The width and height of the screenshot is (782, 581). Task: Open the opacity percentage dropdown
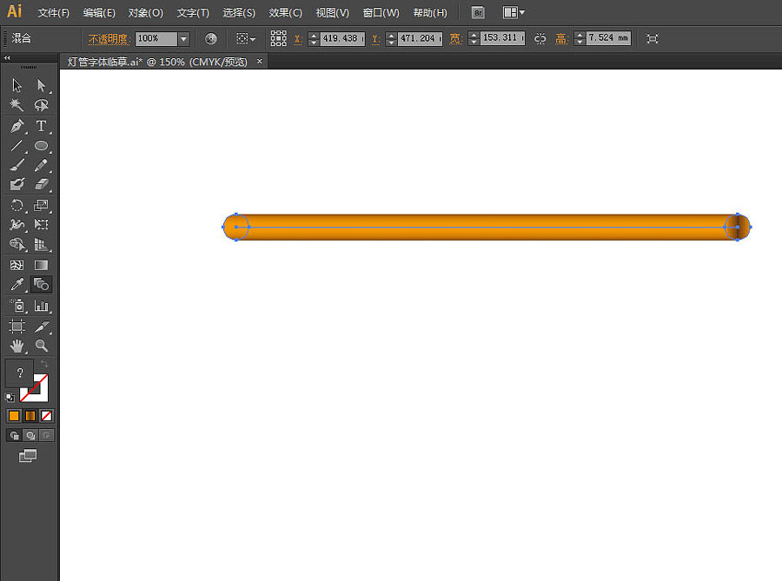(x=183, y=39)
